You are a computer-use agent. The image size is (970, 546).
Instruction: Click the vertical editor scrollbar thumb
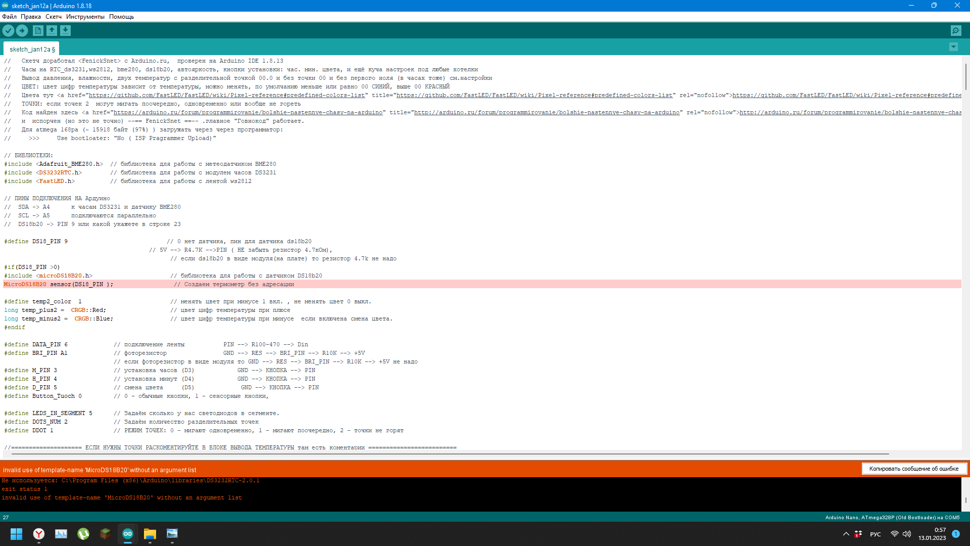click(x=965, y=76)
